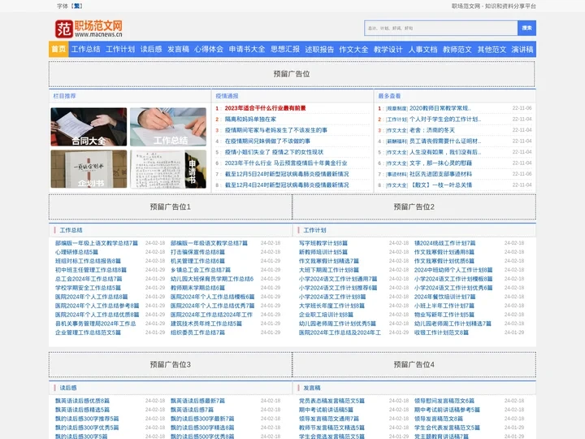The image size is (585, 439).
Task: Go to 首页 nav tab
Action: 58,49
